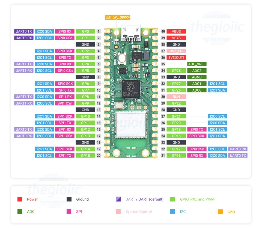Click the GND label at pin 13
The height and width of the screenshot is (228, 262).
[x=85, y=110]
